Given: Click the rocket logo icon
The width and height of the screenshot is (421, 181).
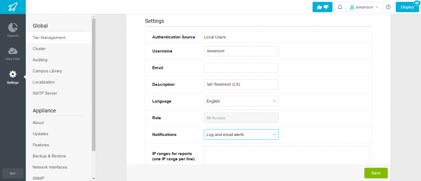Looking at the screenshot, I should [x=13, y=7].
